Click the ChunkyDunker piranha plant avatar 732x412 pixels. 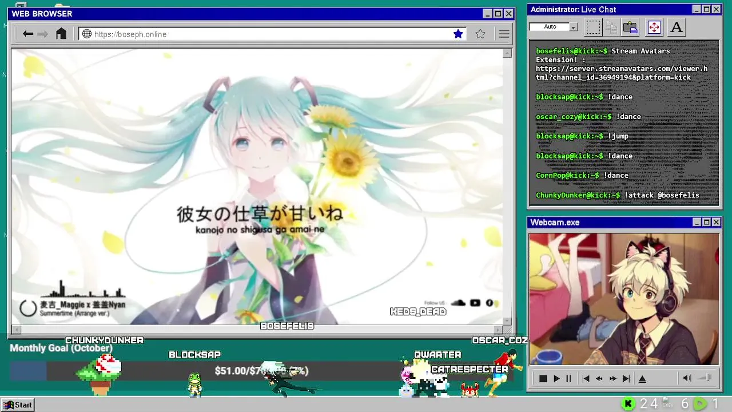(100, 374)
